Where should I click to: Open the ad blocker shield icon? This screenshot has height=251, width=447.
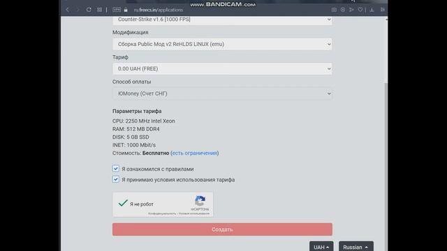point(343,10)
